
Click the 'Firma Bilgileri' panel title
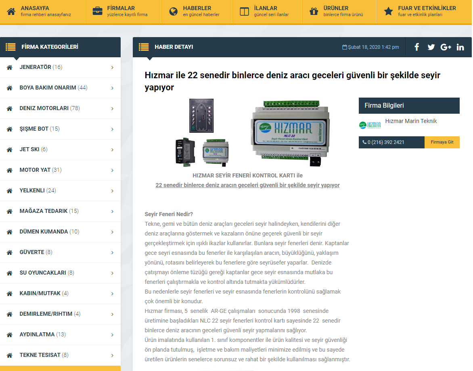(384, 106)
